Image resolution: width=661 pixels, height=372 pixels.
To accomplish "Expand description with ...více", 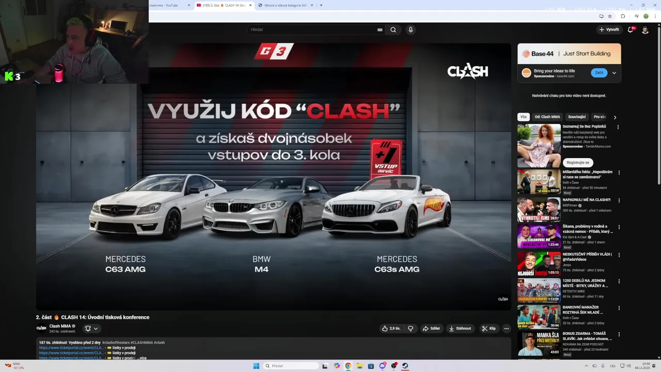I will click(x=141, y=358).
